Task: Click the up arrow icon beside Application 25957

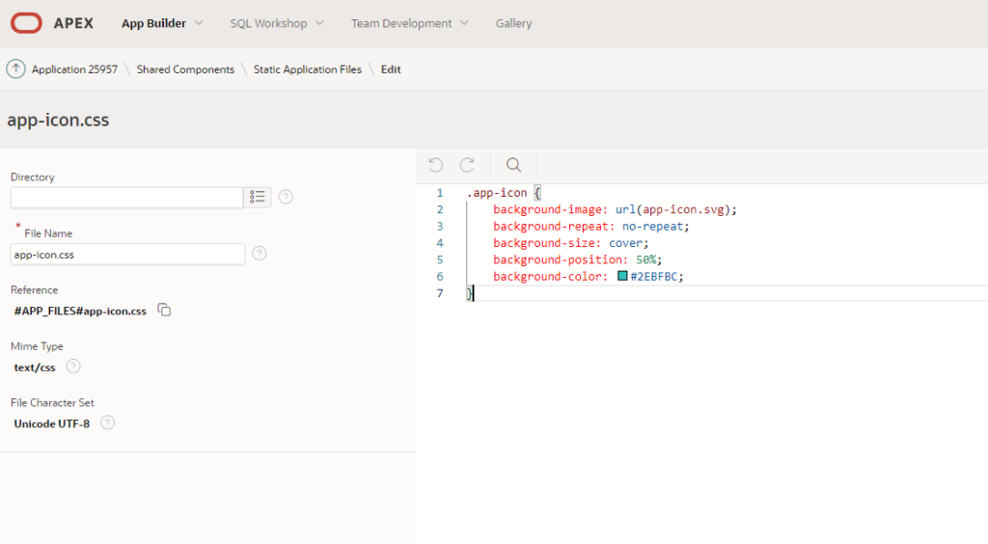Action: coord(15,69)
